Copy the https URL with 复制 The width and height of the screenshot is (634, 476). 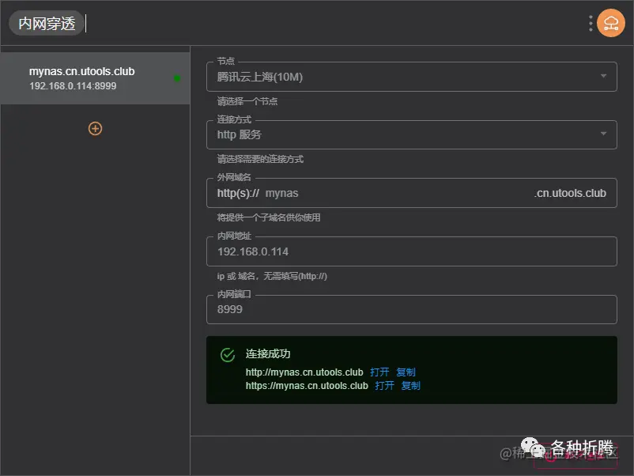pyautogui.click(x=411, y=386)
